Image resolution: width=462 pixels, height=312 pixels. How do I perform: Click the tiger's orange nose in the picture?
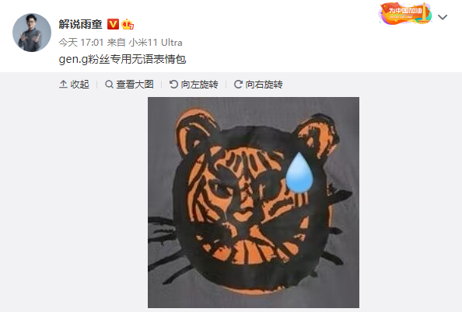[x=243, y=217]
